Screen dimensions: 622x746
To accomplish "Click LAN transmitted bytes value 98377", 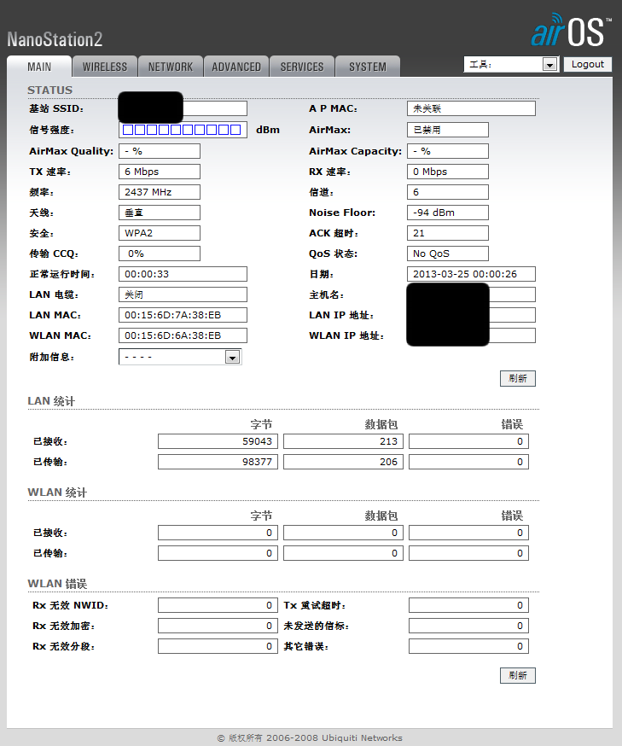I will (218, 462).
